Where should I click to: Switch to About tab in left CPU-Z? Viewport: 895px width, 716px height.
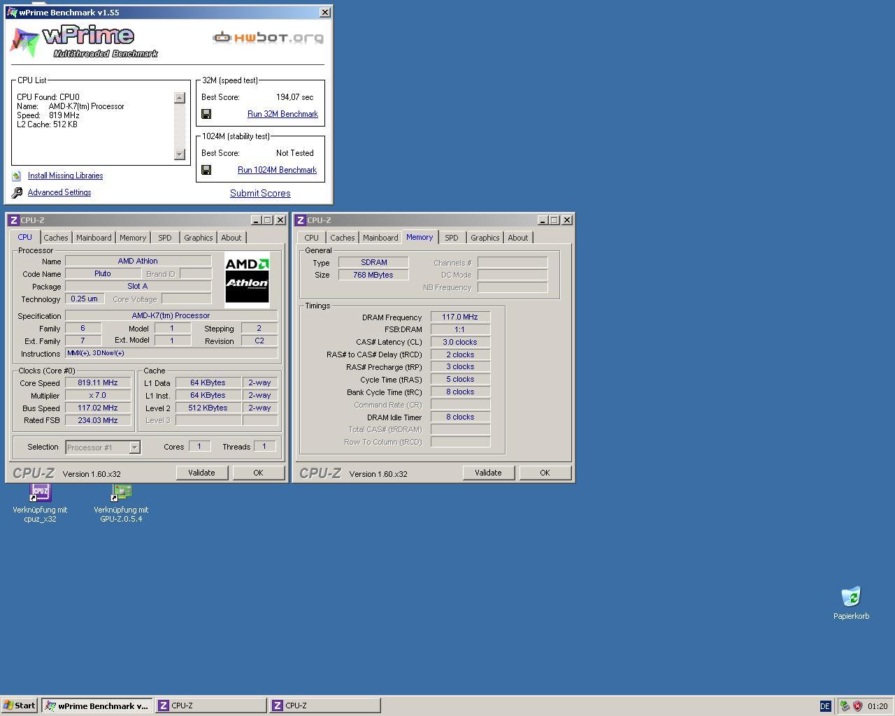[231, 238]
